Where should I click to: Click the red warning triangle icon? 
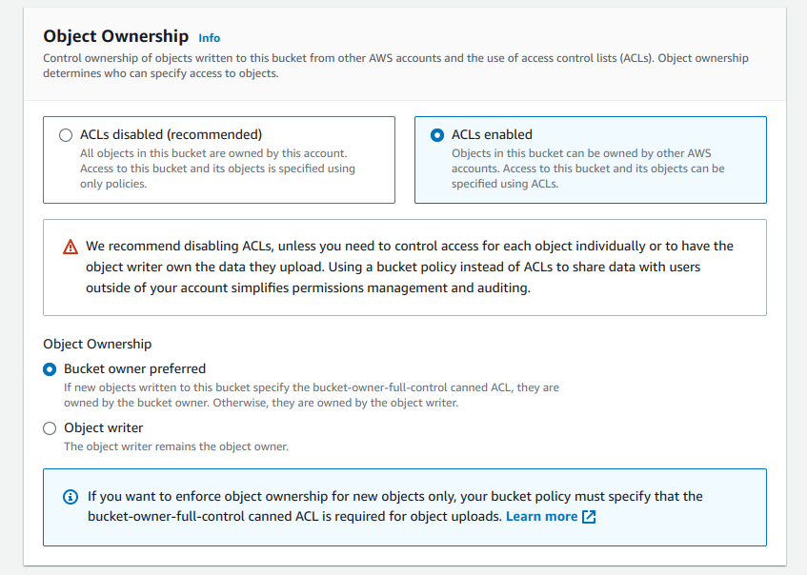click(x=71, y=247)
